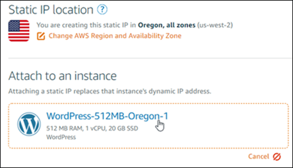The height and width of the screenshot is (168, 293).
Task: Click empty space right of instance name
Action: 225,116
